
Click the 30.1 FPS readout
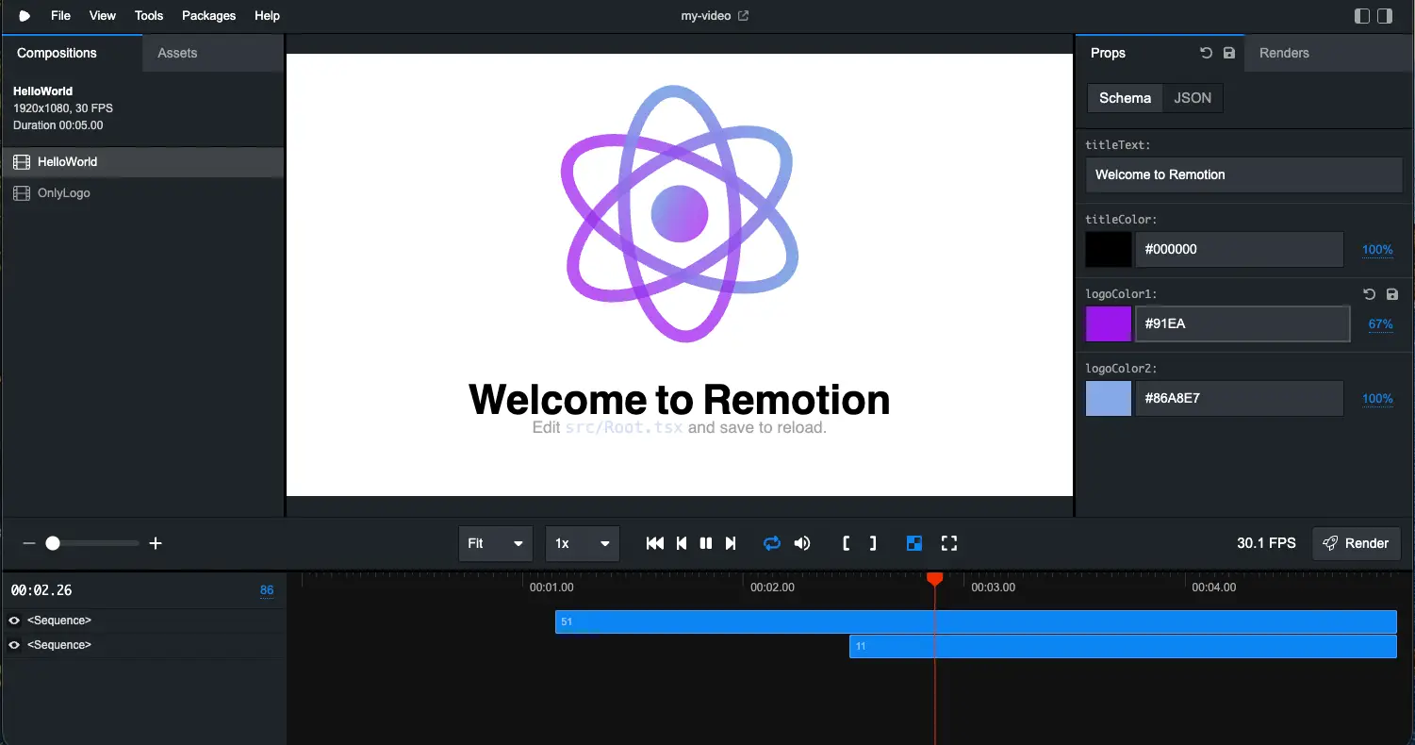pyautogui.click(x=1266, y=543)
